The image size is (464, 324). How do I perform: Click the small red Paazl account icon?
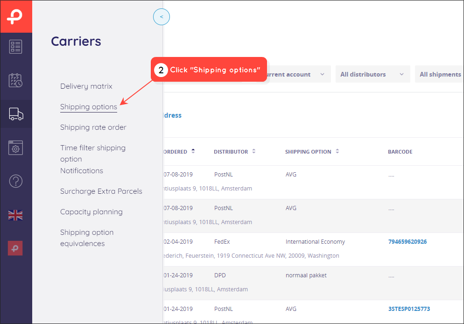pyautogui.click(x=15, y=248)
